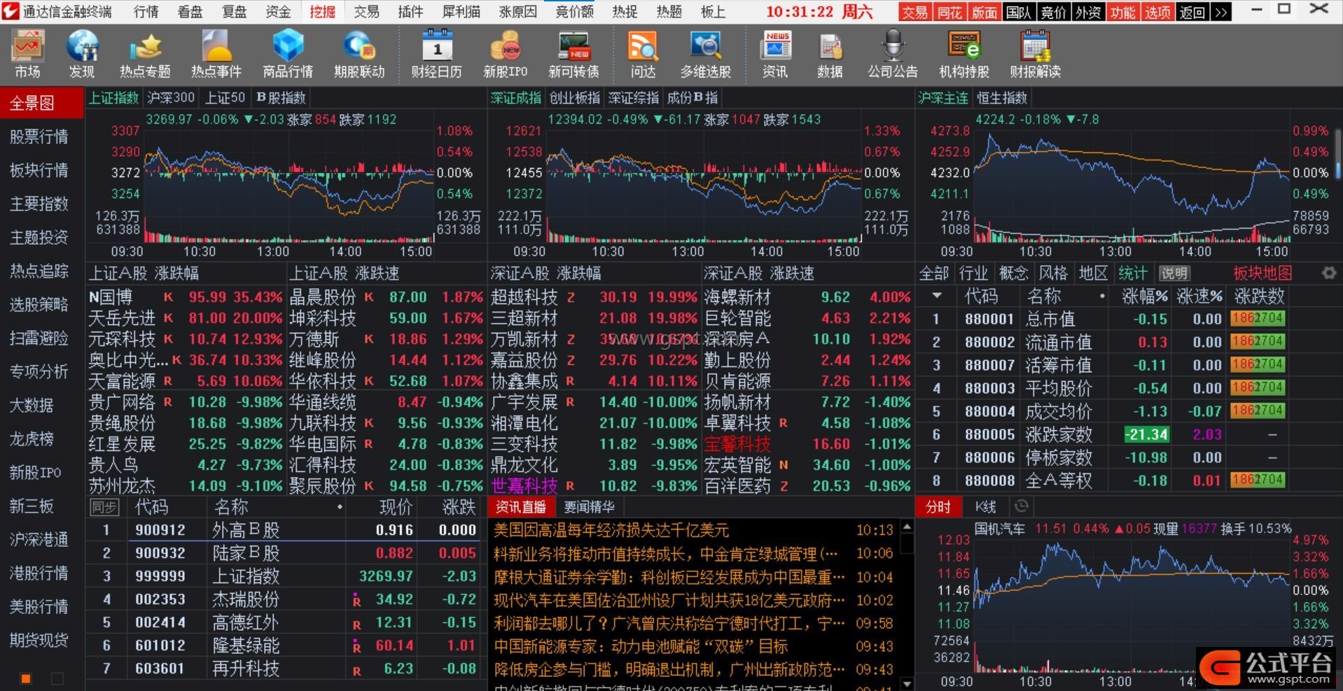Click the 国队 button at top right

pos(1019,12)
